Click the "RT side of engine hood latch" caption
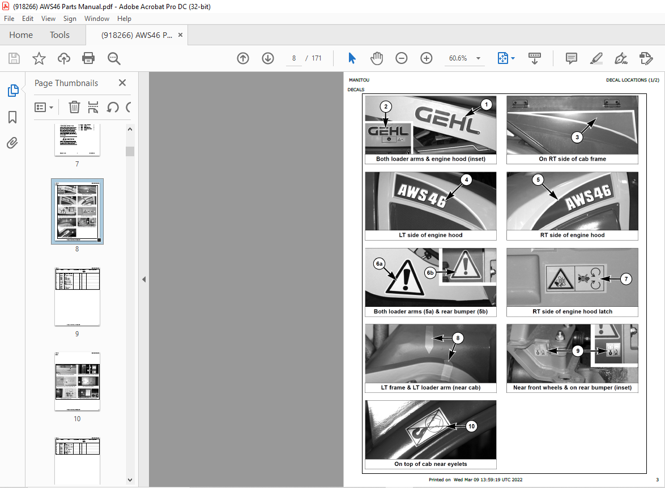This screenshot has height=488, width=665. (572, 311)
